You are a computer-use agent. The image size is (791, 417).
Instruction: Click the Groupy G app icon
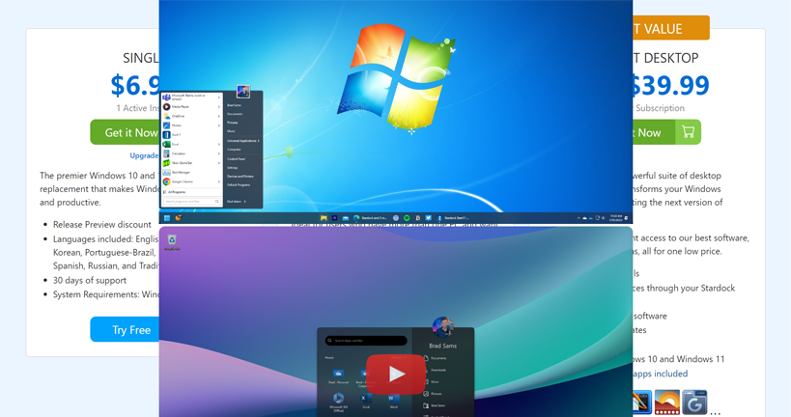pyautogui.click(x=694, y=402)
